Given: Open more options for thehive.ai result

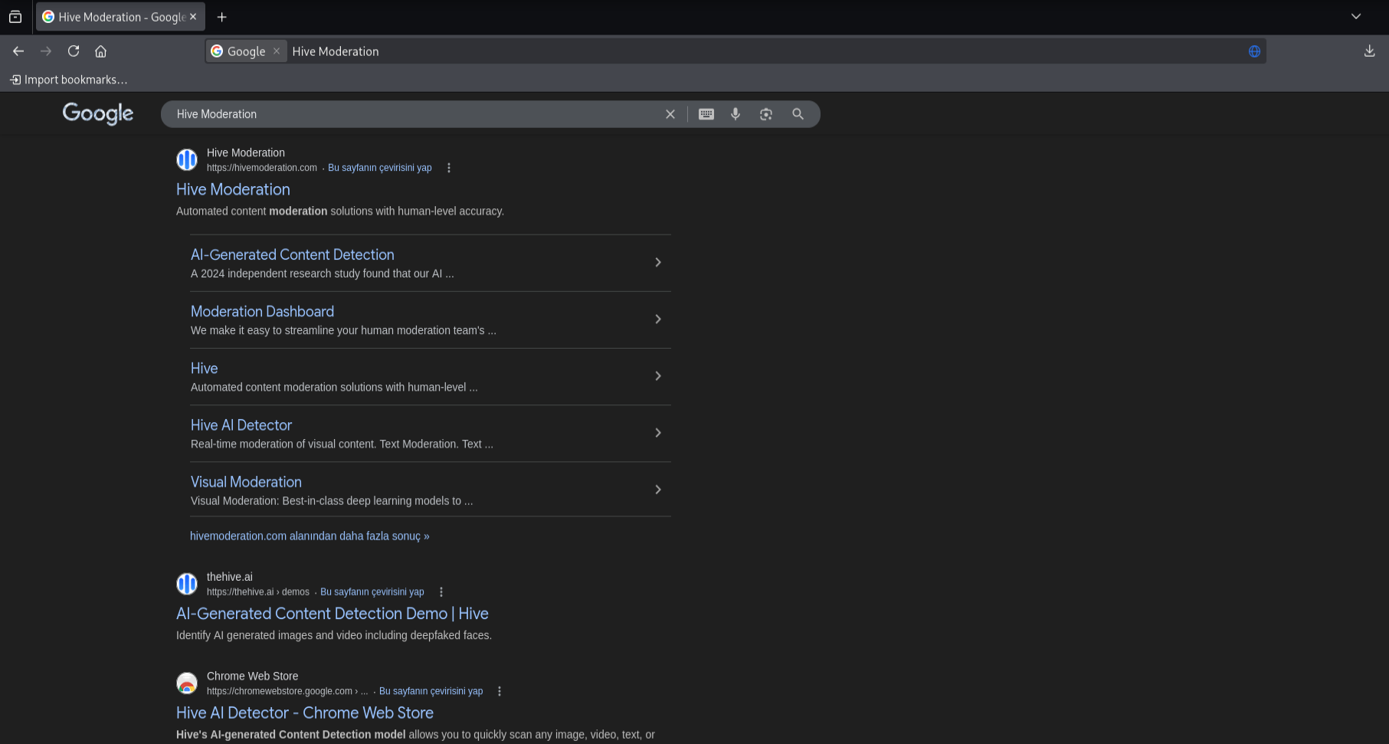Looking at the screenshot, I should coord(441,592).
